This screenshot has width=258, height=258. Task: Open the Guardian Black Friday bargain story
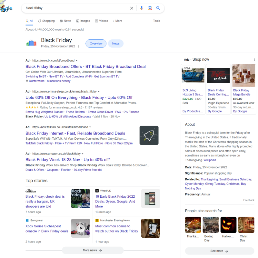tap(45, 201)
